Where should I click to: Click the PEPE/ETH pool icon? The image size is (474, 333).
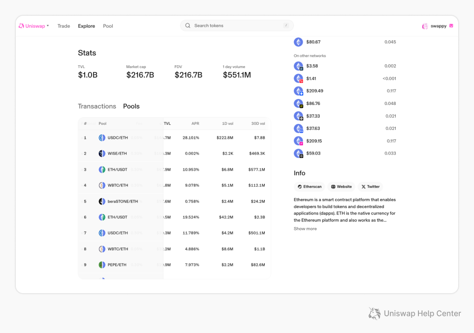[102, 265]
